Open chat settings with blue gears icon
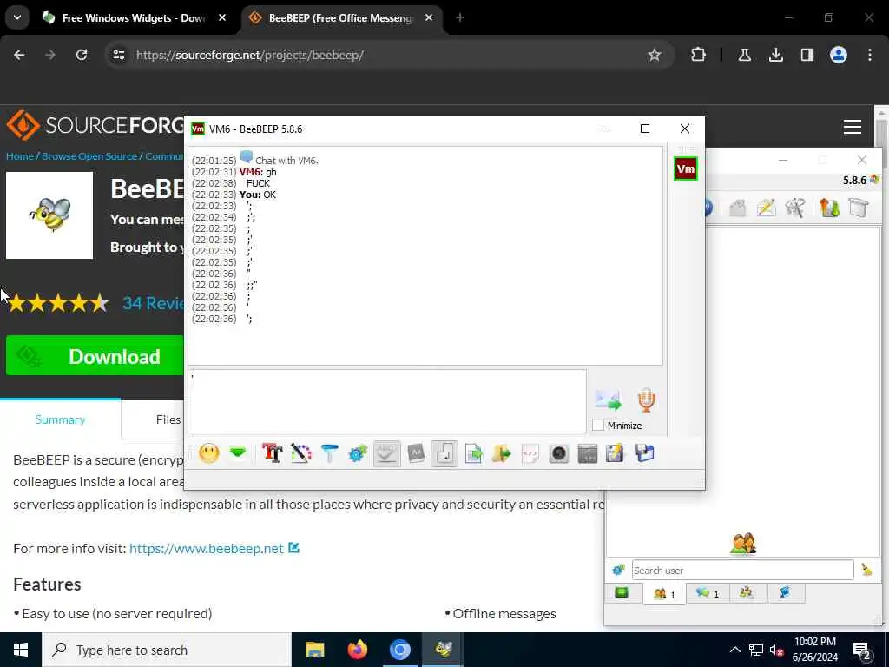 358,453
